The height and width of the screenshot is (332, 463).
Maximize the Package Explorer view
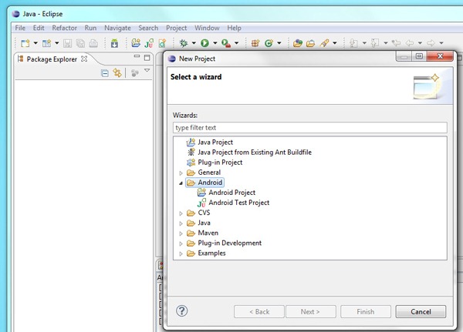click(x=147, y=58)
